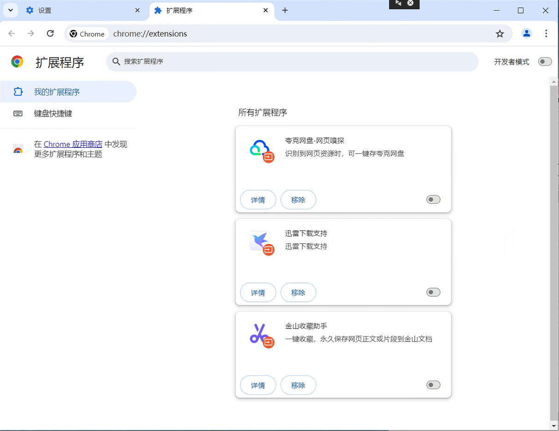The image size is (559, 431).
Task: Select 我的扩展程序 in the sidebar
Action: pyautogui.click(x=57, y=92)
